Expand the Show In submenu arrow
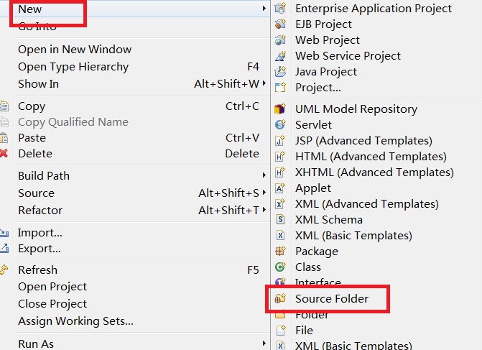Image resolution: width=482 pixels, height=350 pixels. 264,84
